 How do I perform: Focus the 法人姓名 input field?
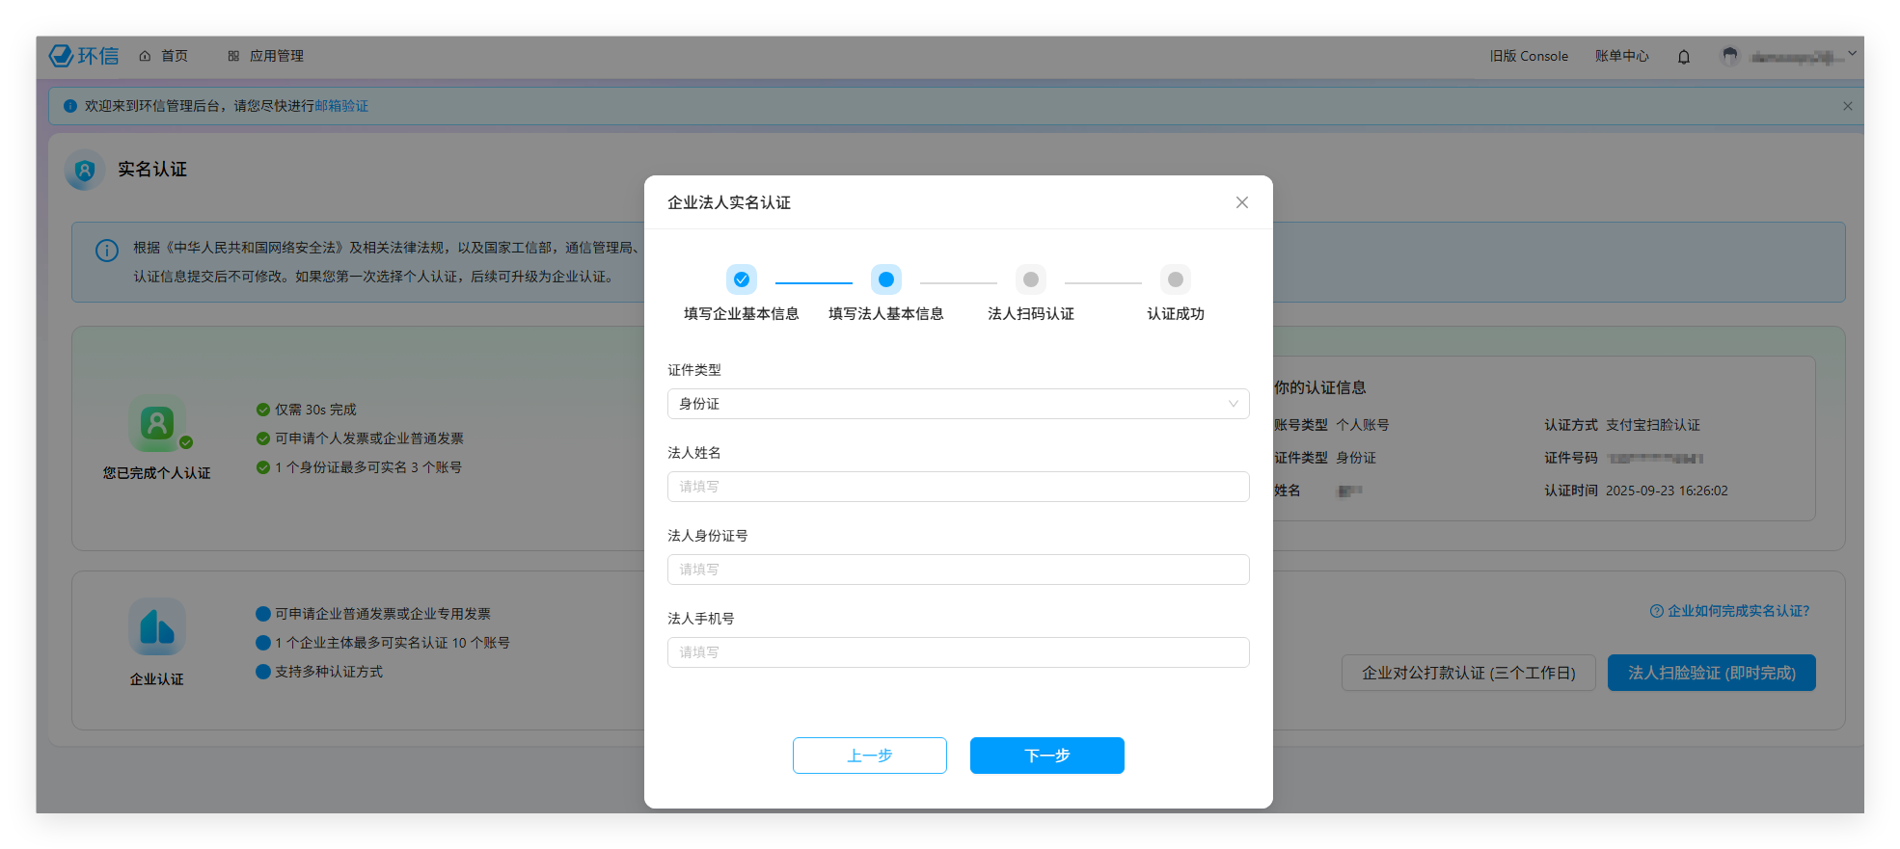[958, 487]
